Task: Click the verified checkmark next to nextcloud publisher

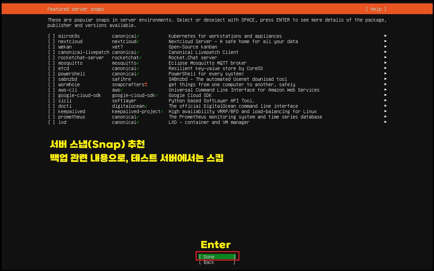Action: 138,41
